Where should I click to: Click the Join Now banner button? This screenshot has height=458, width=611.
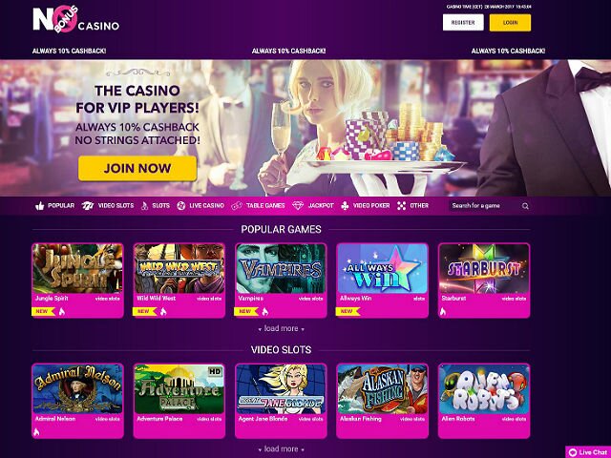click(137, 168)
